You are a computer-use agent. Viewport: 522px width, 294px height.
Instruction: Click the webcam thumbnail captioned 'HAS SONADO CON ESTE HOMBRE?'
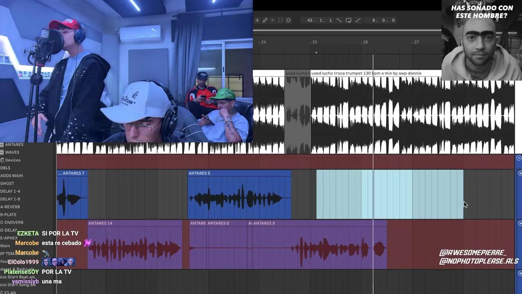[482, 40]
